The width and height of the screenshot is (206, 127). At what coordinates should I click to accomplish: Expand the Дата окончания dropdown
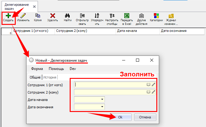[x=101, y=107]
